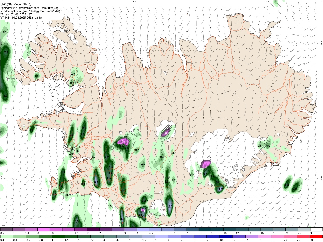Select the light pink 16 swatch in rain legend
Viewport: 323px width, 242px height.
[x=265, y=236]
